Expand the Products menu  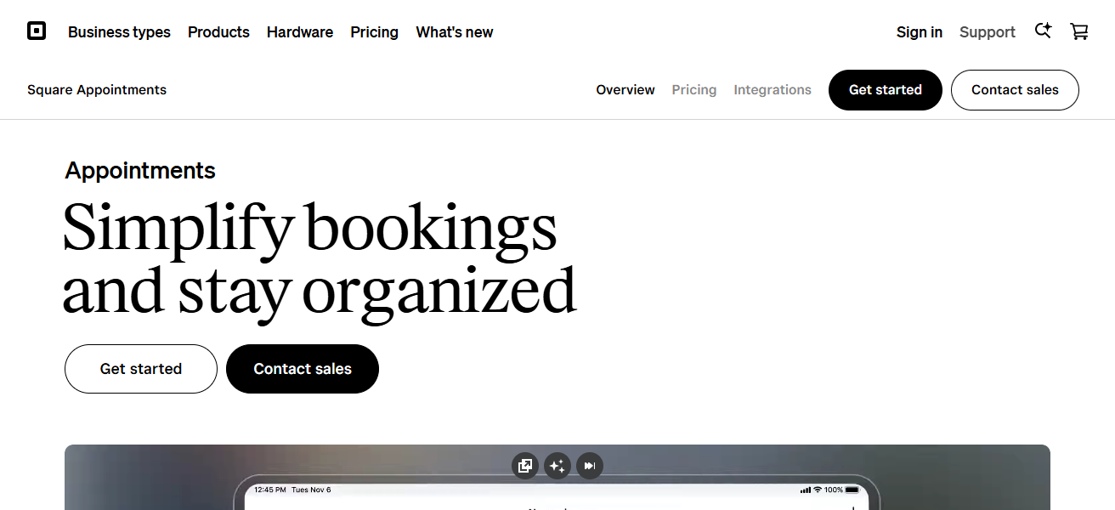tap(218, 32)
